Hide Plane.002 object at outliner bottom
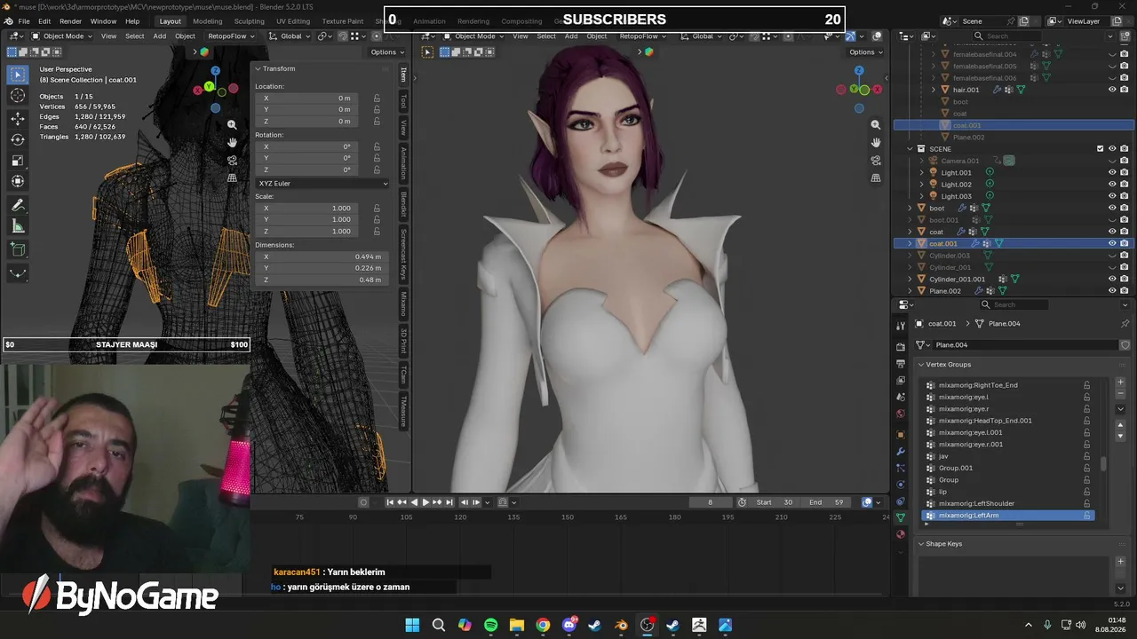Screen dimensions: 1137x639 1112,291
